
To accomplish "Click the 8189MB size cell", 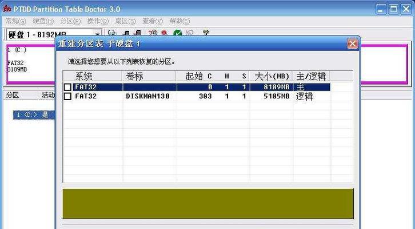I will (x=277, y=87).
